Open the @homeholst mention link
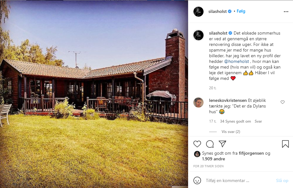This screenshot has width=293, height=188. click(236, 61)
